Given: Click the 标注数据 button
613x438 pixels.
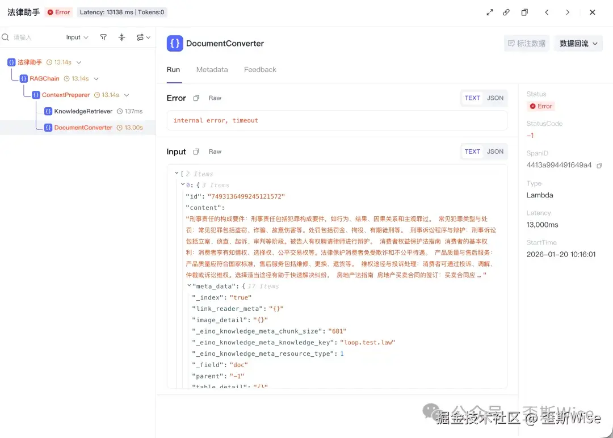Looking at the screenshot, I should 527,43.
